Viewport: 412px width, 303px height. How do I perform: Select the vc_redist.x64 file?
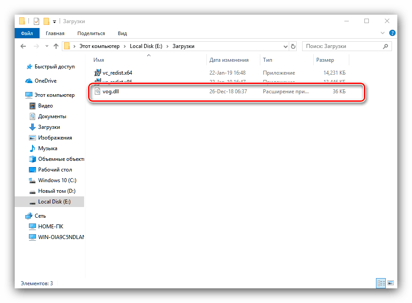point(117,73)
